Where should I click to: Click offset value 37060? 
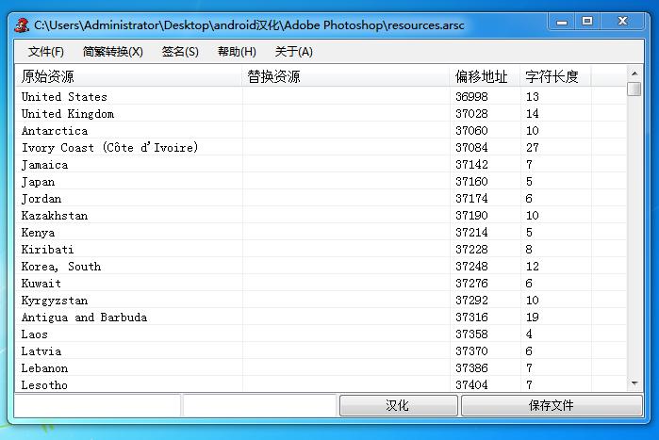tap(471, 131)
